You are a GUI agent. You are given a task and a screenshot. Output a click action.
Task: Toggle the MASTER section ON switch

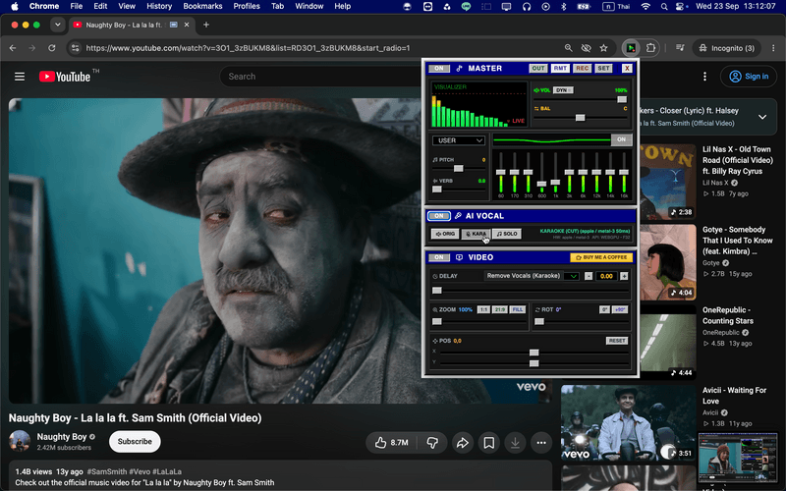(439, 69)
